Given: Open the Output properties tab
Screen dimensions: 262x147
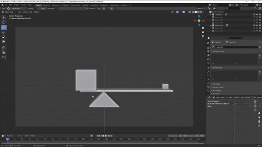Looking at the screenshot, I should pos(208,51).
